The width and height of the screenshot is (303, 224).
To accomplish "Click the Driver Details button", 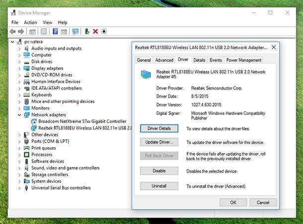I will tap(159, 128).
